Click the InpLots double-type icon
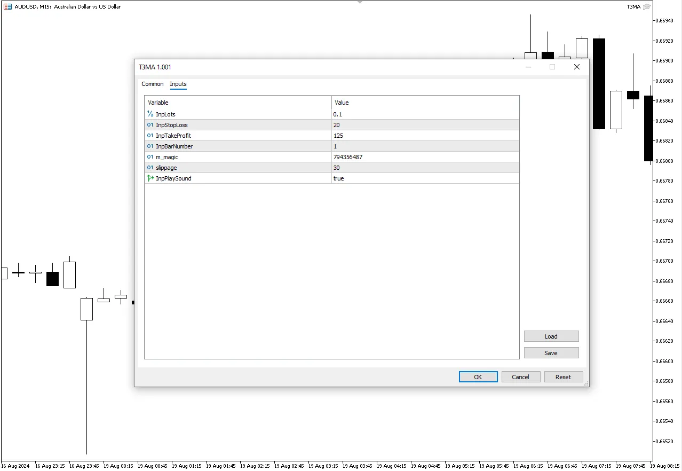Screen dimensions: 682x471 tap(150, 114)
